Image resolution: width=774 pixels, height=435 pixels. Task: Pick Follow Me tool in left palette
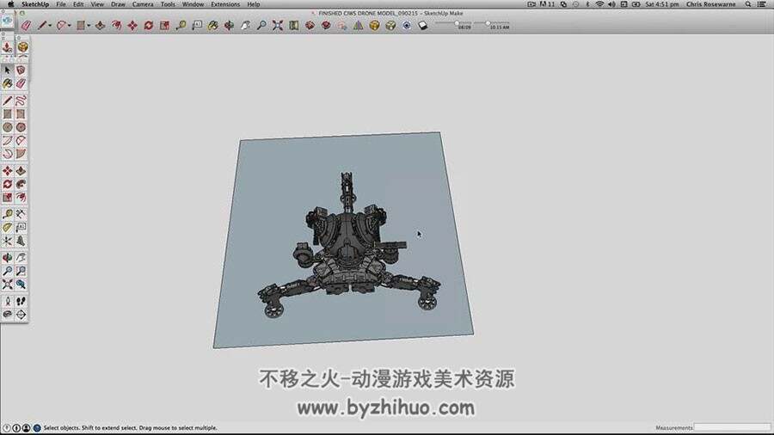21,185
